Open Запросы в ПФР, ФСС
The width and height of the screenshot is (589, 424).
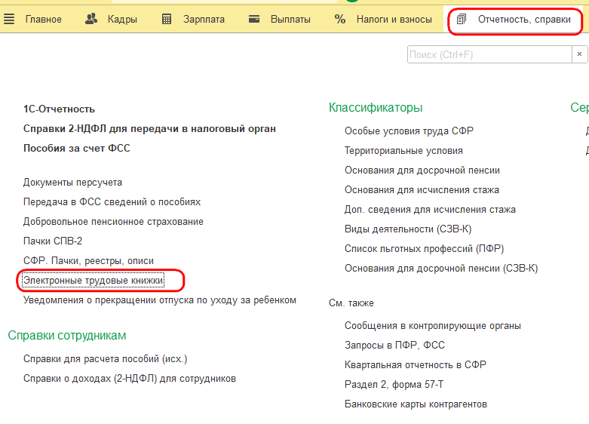pyautogui.click(x=394, y=345)
